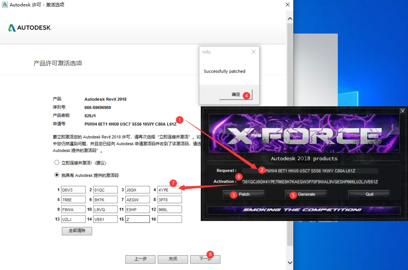Click activation code box 11 containing ESHP
The height and width of the screenshot is (270, 408).
138,210
